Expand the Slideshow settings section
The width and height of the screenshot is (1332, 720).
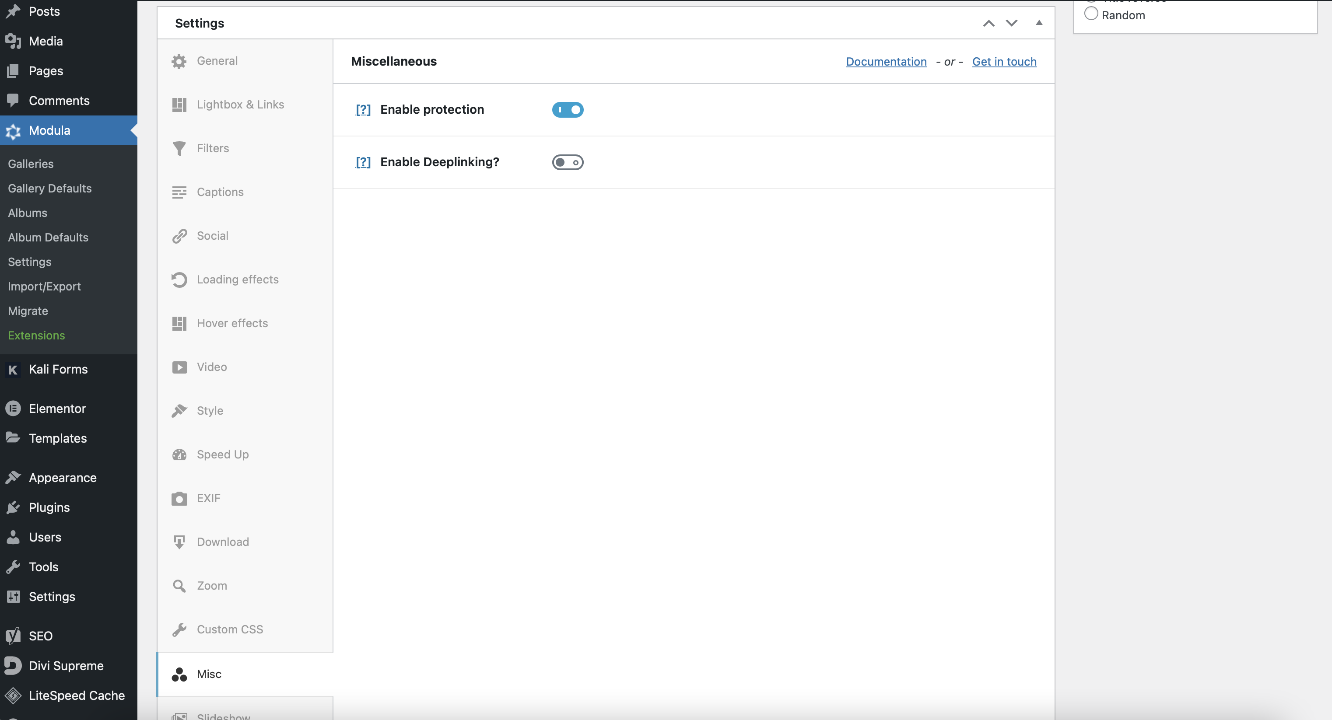(x=224, y=715)
